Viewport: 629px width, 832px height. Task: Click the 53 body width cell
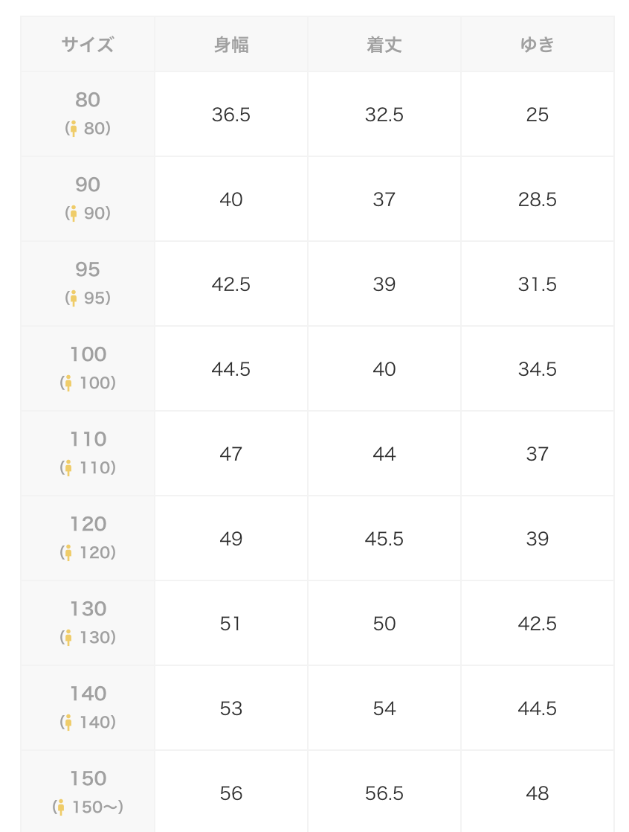click(231, 708)
